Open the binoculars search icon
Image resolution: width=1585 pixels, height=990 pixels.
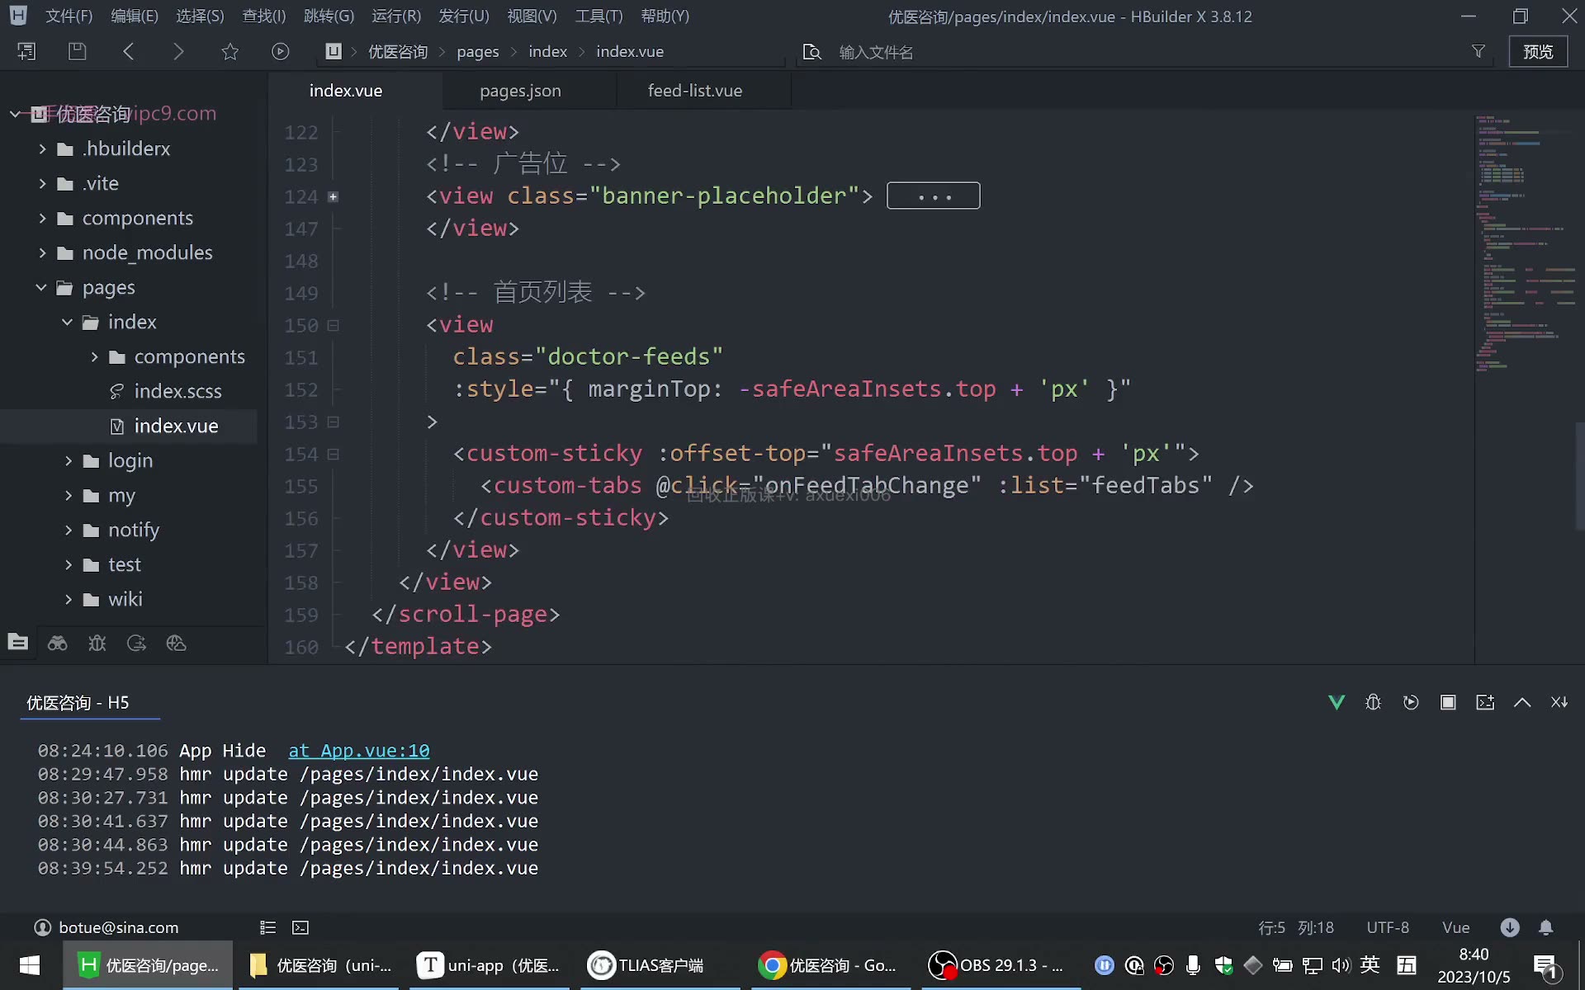[x=57, y=643]
